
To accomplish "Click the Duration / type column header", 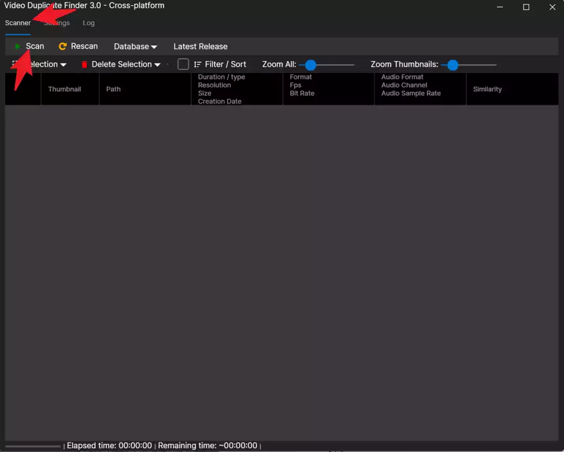I will click(237, 89).
